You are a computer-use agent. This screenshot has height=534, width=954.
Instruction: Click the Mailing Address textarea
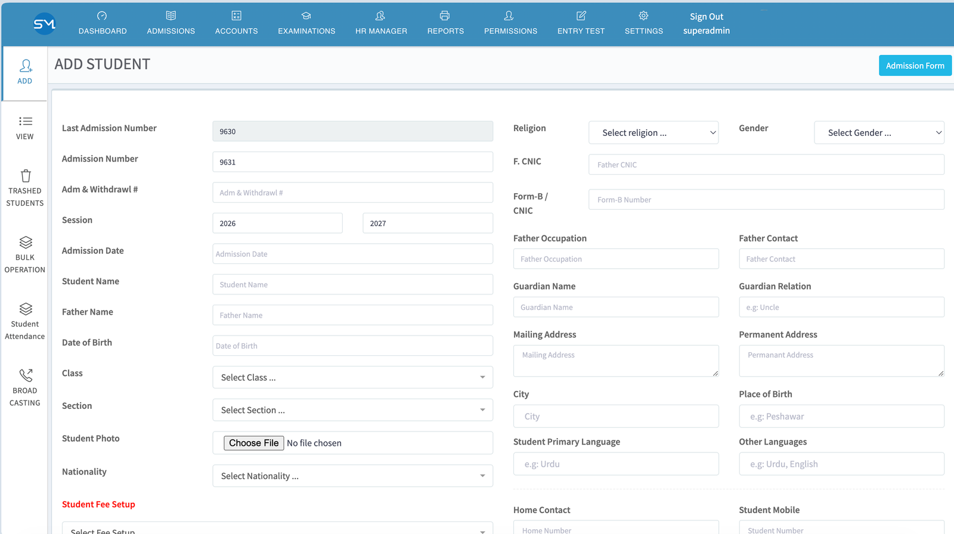[616, 361]
